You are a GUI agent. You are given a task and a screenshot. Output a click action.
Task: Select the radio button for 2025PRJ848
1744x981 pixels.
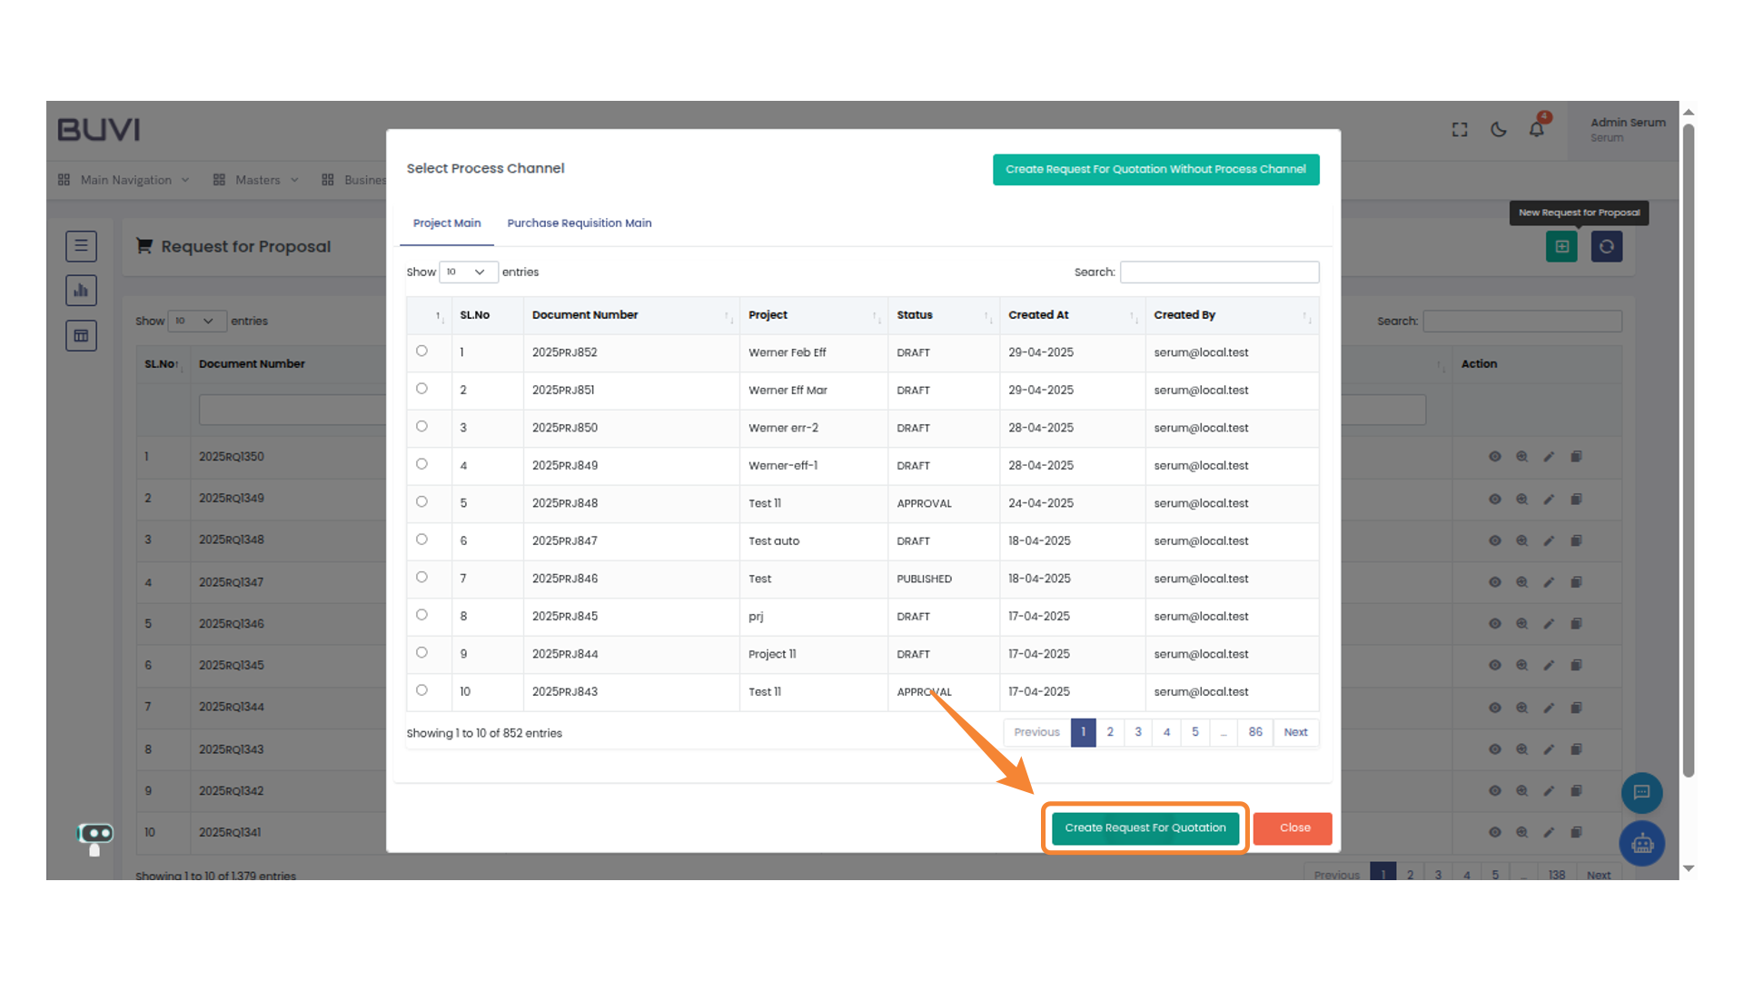pos(421,501)
